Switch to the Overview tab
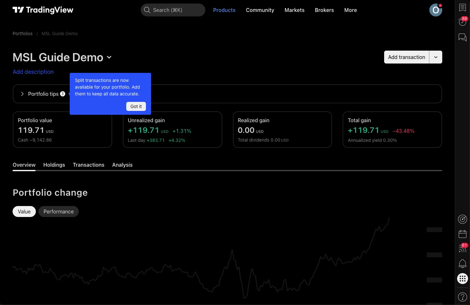This screenshot has height=305, width=470. click(24, 165)
